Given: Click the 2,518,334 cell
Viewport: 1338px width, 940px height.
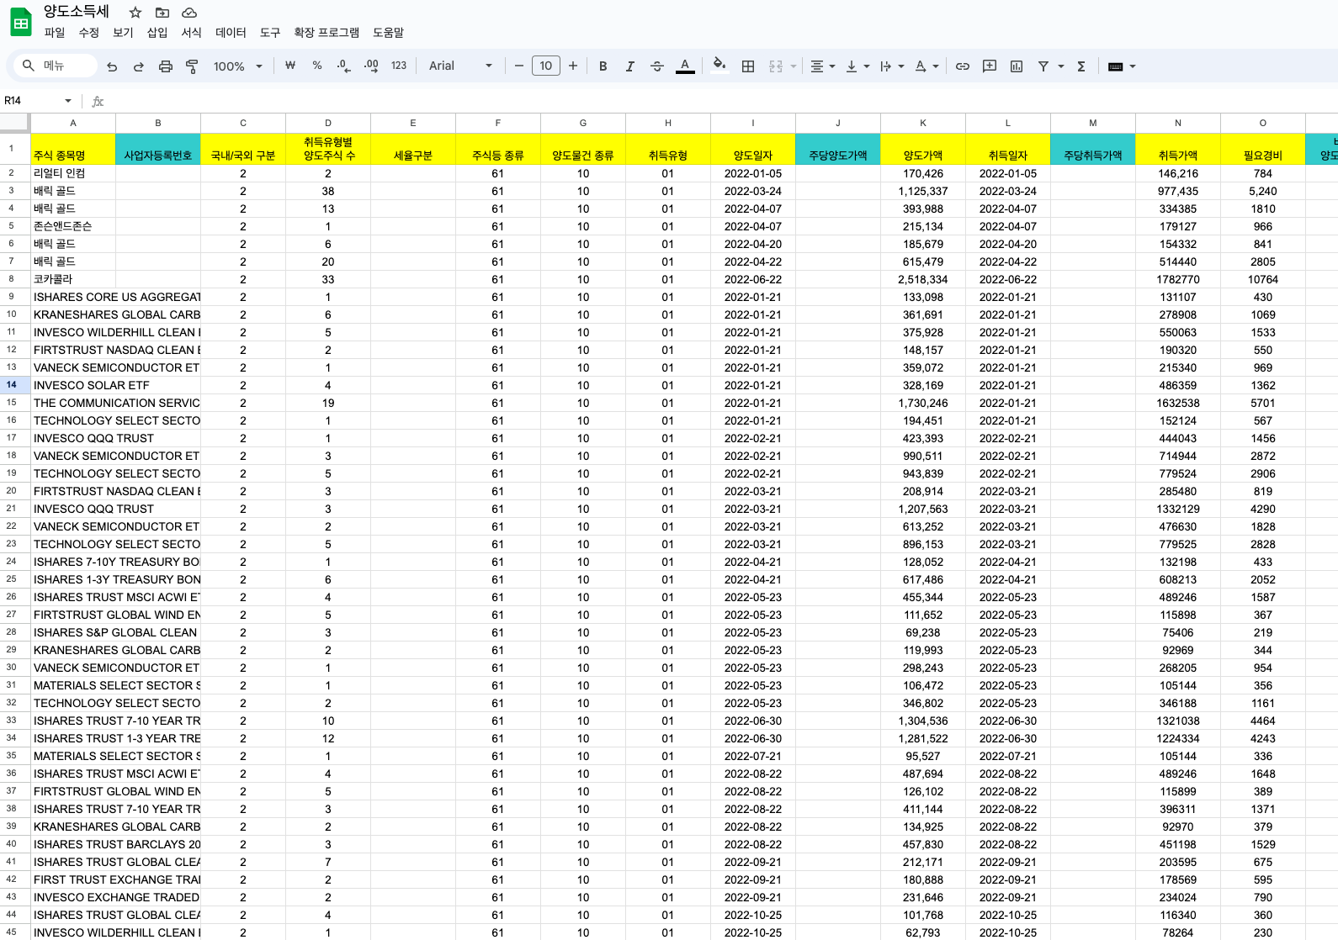Looking at the screenshot, I should click(x=923, y=279).
